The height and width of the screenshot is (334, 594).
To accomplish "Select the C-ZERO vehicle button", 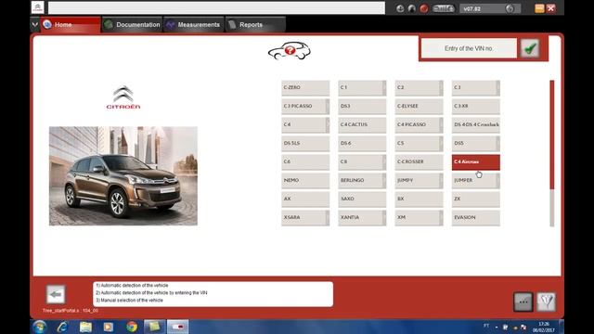I will [x=305, y=87].
